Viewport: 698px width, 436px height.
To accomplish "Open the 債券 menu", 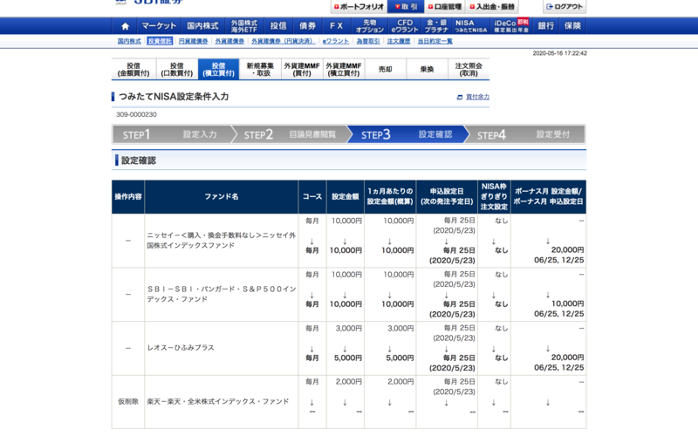I will click(307, 26).
